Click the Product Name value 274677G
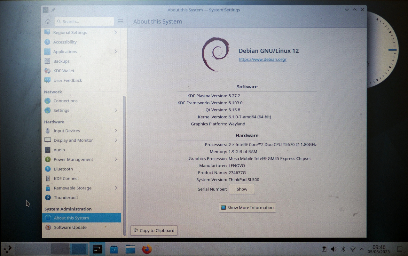408x256 pixels. [237, 172]
